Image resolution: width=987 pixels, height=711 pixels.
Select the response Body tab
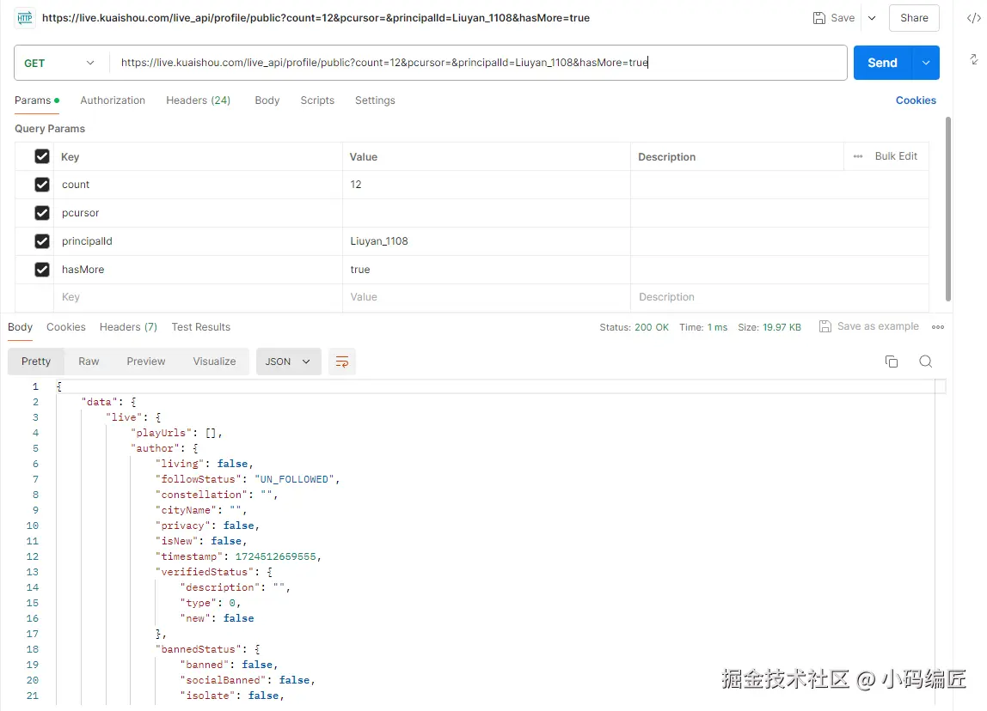(x=20, y=327)
